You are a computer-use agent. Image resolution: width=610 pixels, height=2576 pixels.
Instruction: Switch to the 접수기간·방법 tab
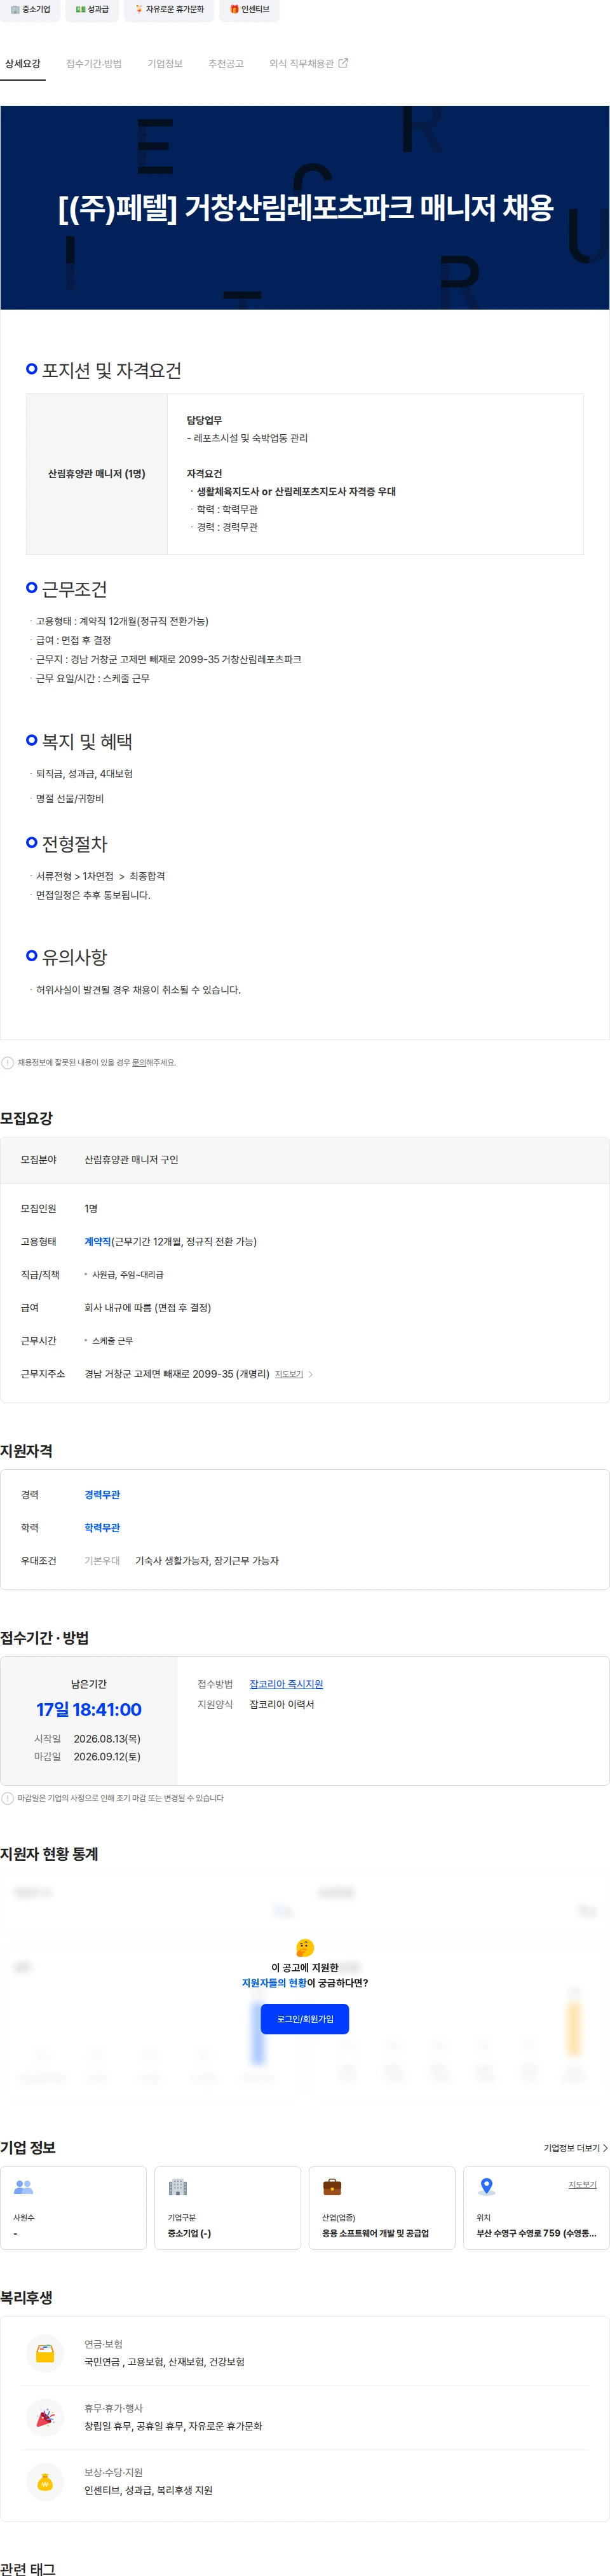pos(94,64)
